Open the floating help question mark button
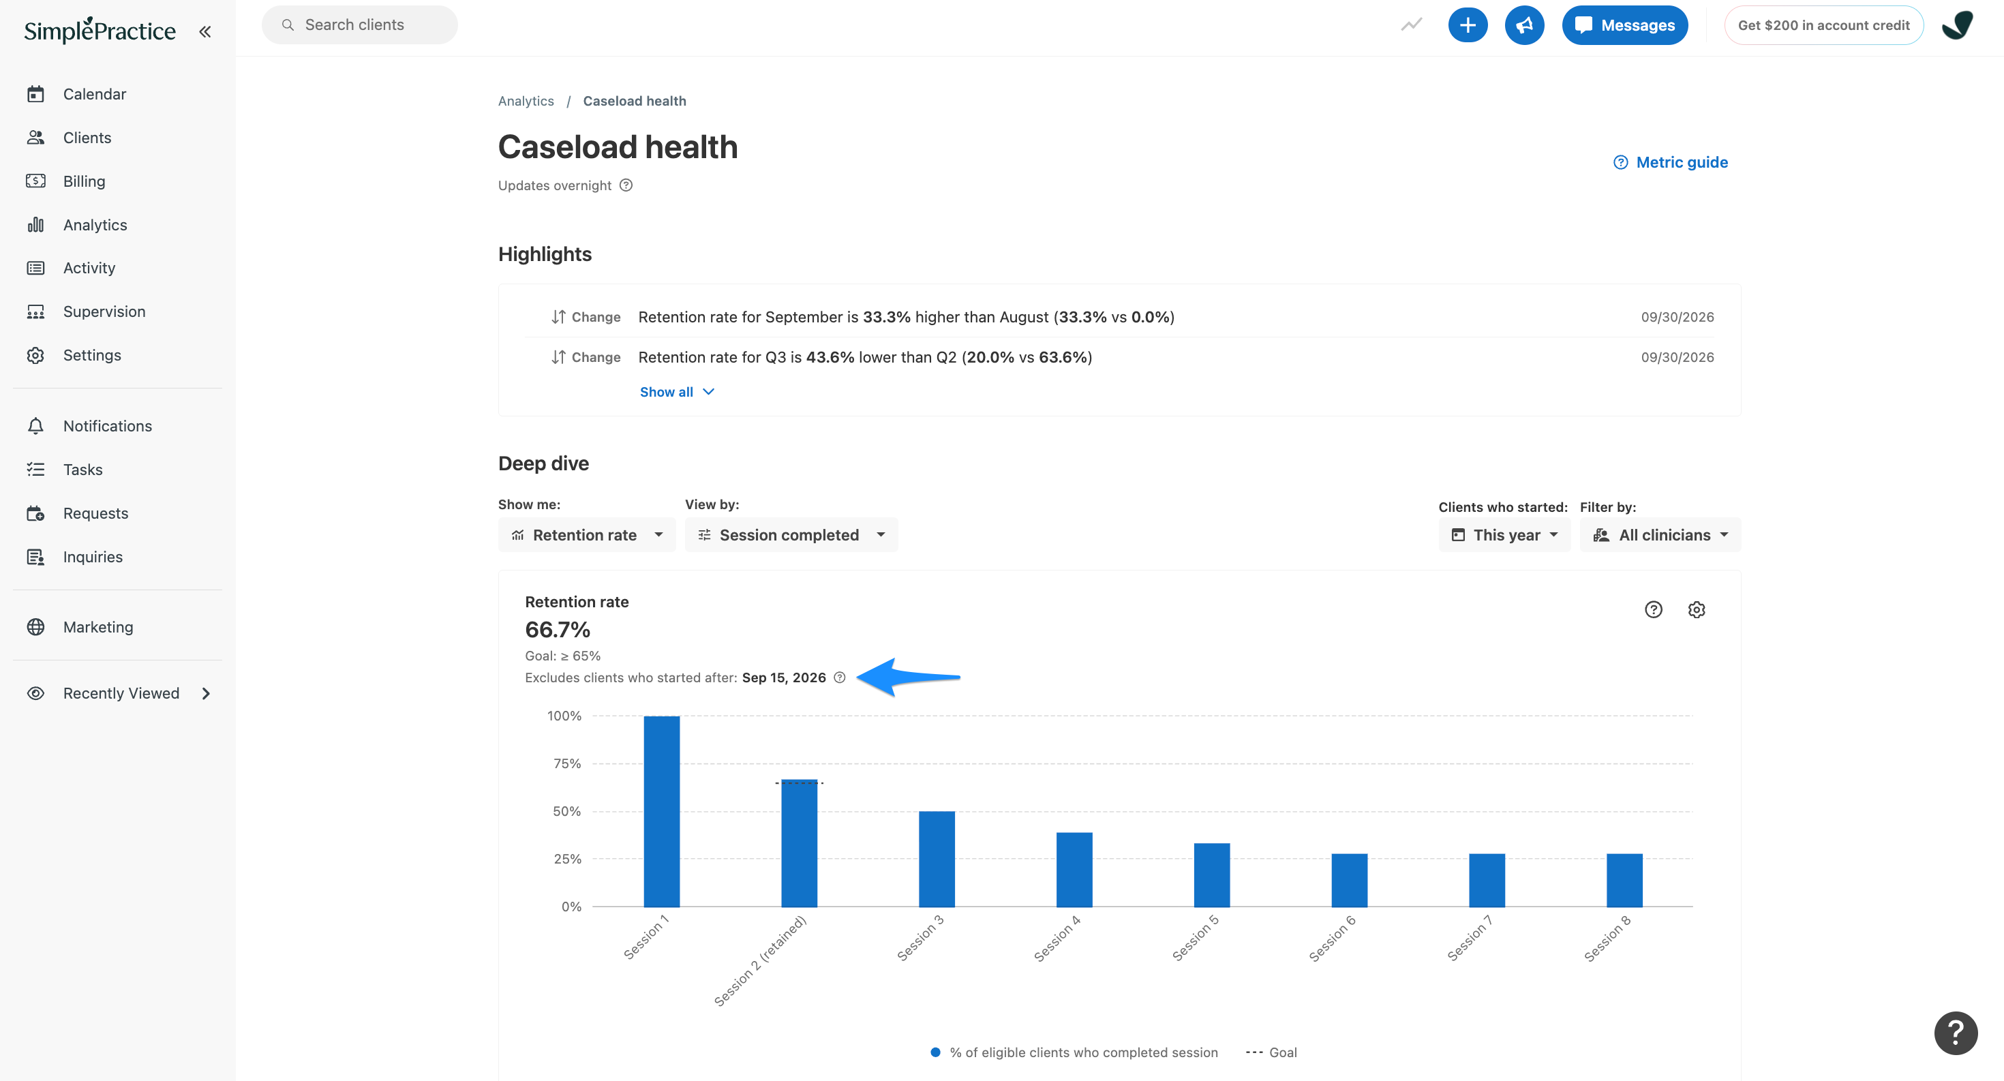2004x1081 pixels. pyautogui.click(x=1956, y=1033)
